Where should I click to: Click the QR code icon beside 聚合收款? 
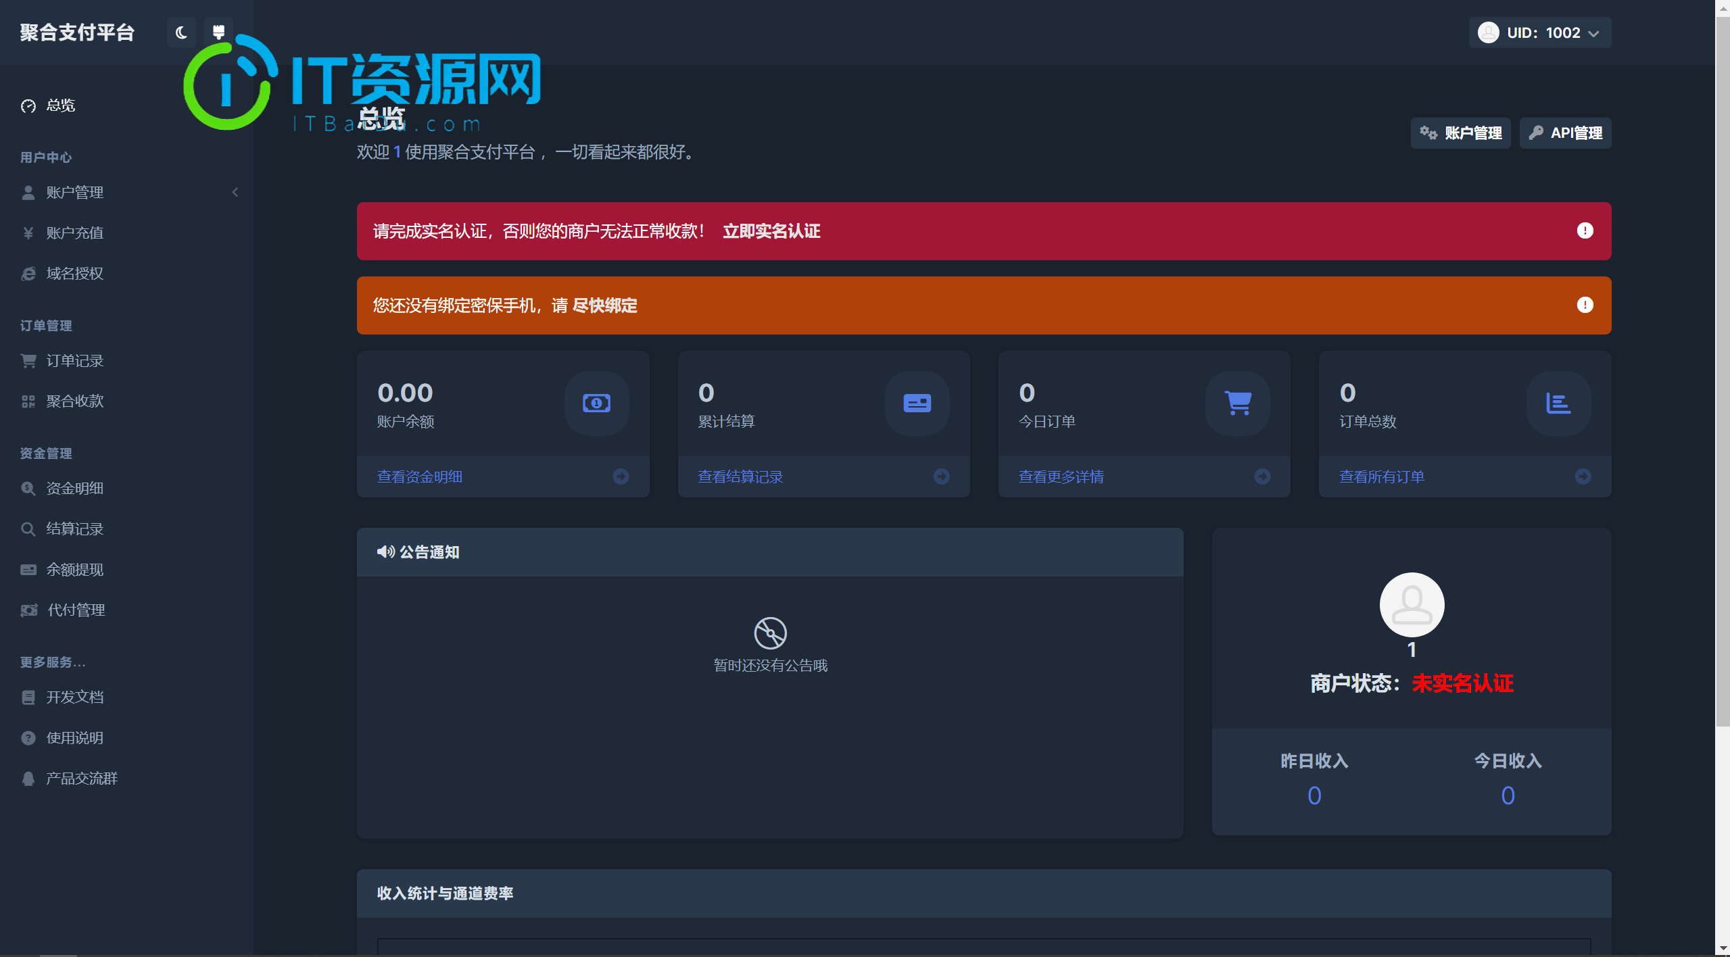coord(28,401)
